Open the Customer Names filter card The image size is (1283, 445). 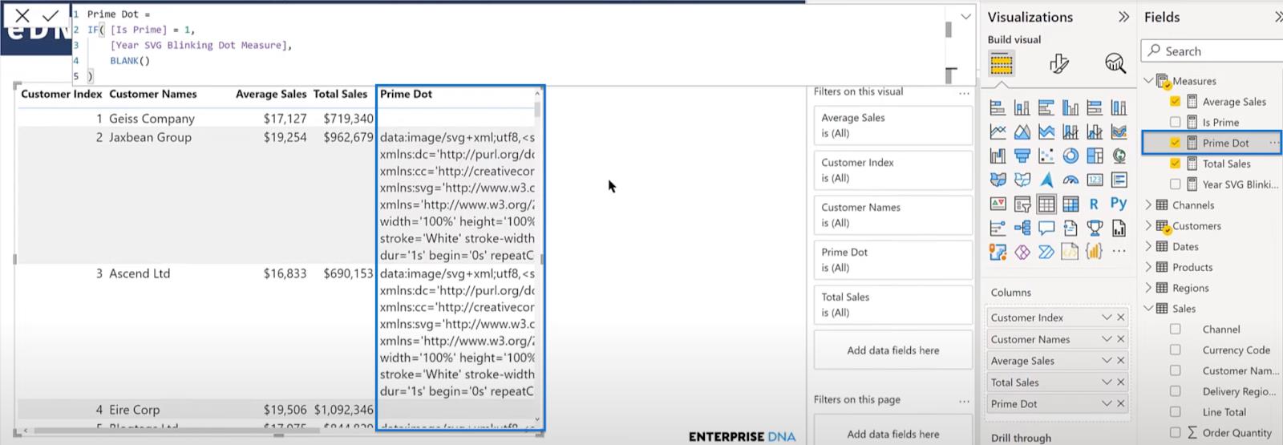pos(892,215)
